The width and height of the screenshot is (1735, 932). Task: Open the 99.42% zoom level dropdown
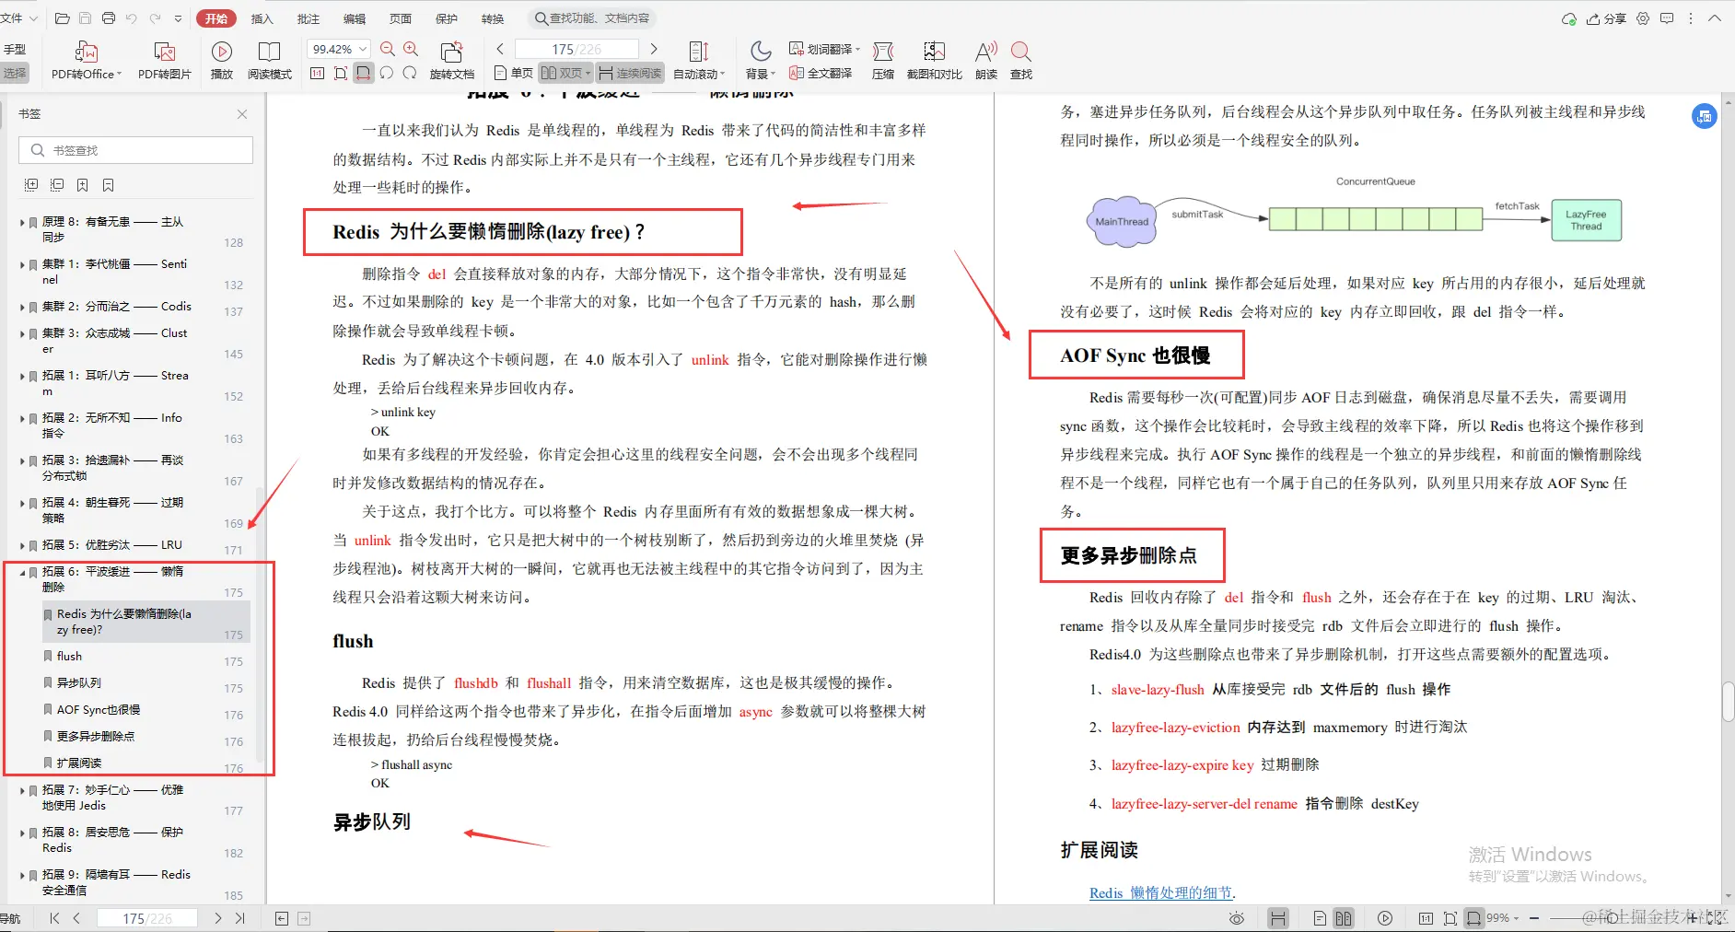[337, 48]
